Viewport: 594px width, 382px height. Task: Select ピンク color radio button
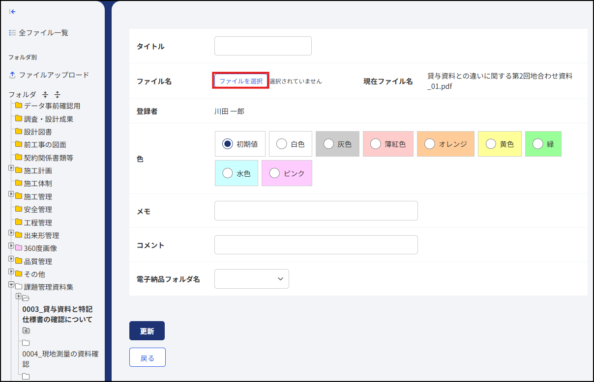tap(274, 173)
